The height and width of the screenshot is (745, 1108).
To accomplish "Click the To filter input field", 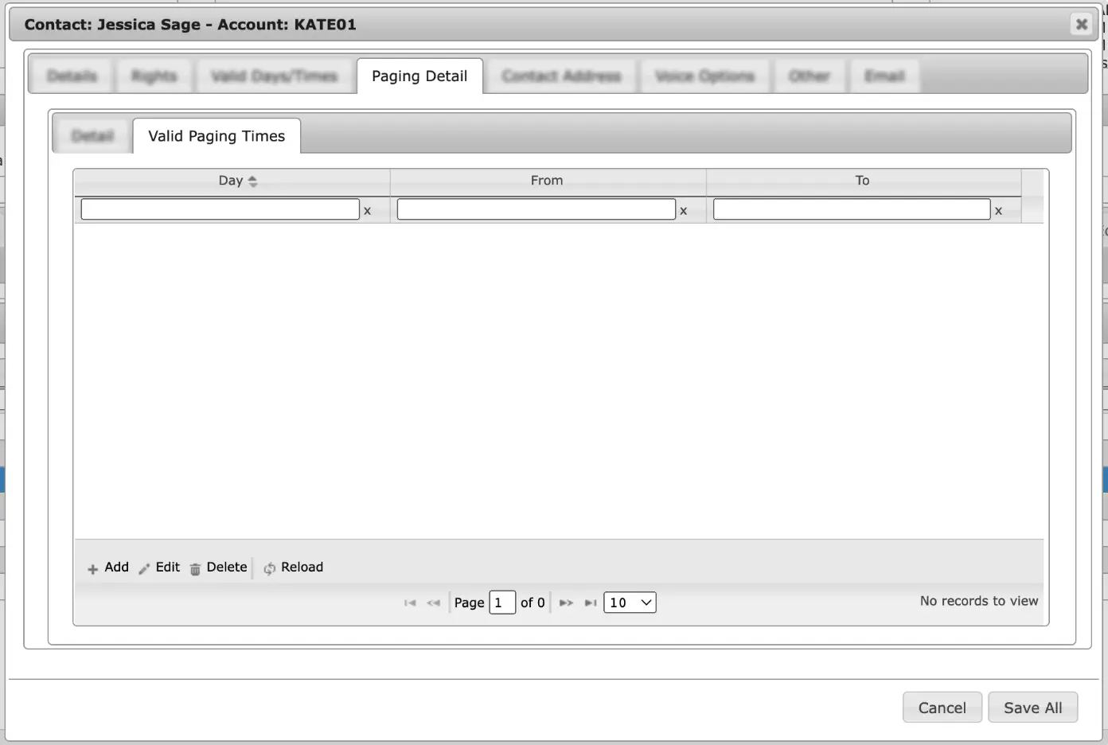I will pyautogui.click(x=852, y=209).
